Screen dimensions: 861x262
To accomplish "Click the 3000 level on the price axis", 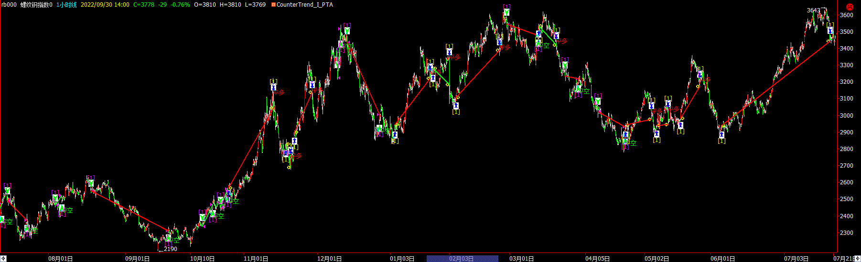I will tap(846, 116).
